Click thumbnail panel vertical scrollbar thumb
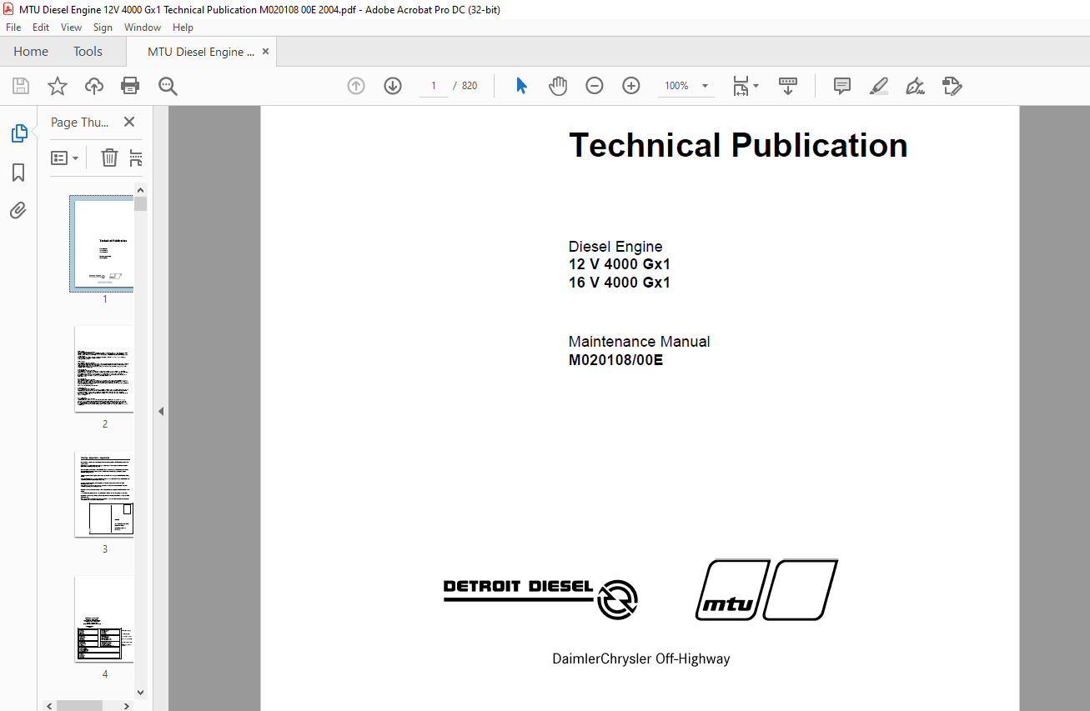 tap(141, 204)
